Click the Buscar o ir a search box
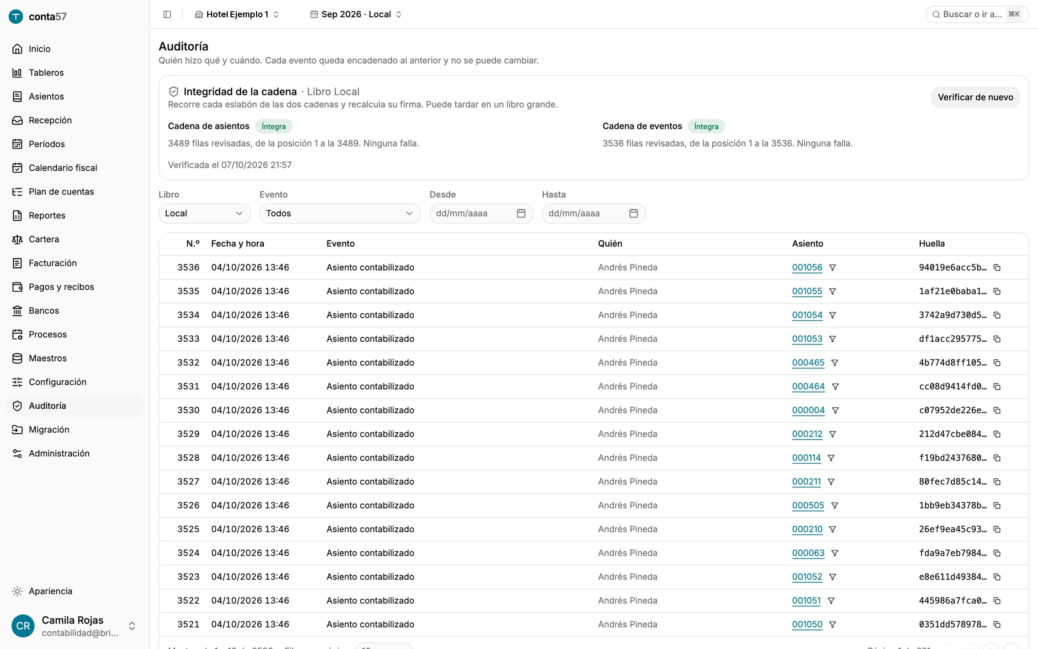The height and width of the screenshot is (649, 1038). [977, 14]
